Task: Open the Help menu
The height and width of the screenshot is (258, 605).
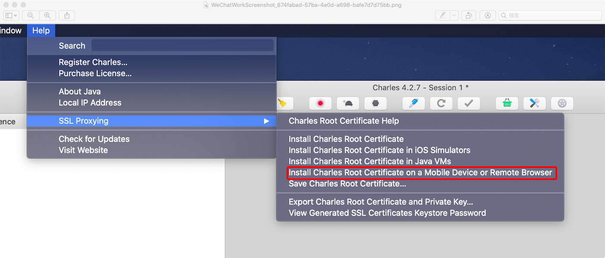Action: [x=41, y=31]
